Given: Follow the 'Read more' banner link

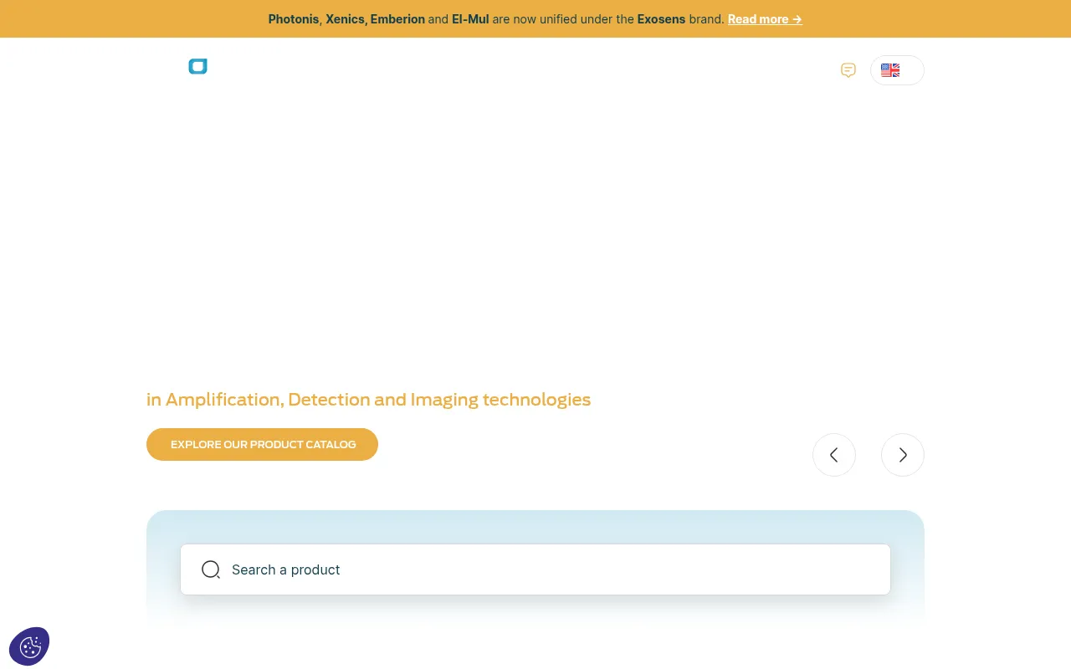Looking at the screenshot, I should point(765,19).
